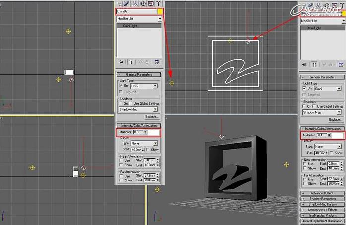Open Configure Modifier Sets in Omni02 panel
The image size is (346, 225).
pos(157,62)
